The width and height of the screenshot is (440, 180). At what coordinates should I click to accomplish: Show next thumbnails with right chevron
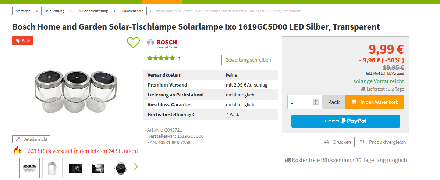(136, 166)
